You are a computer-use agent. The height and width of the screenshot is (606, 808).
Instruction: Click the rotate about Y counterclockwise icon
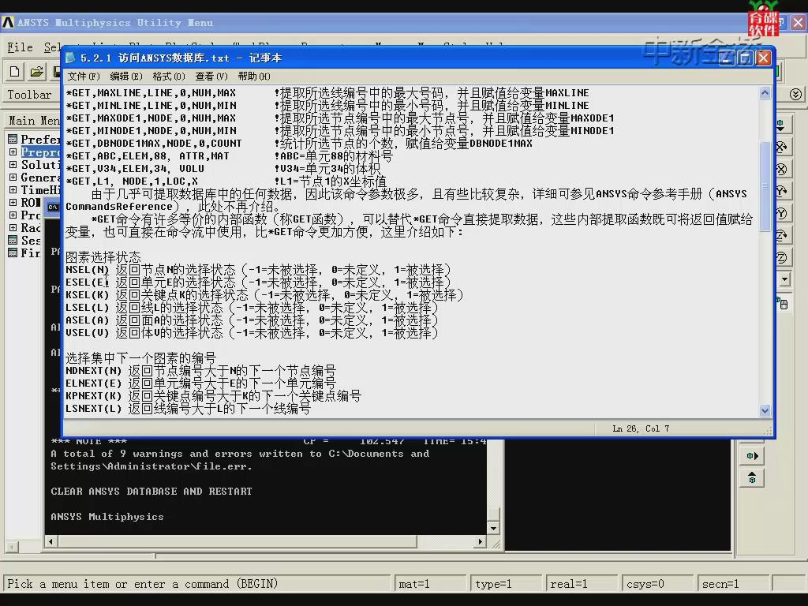click(782, 213)
